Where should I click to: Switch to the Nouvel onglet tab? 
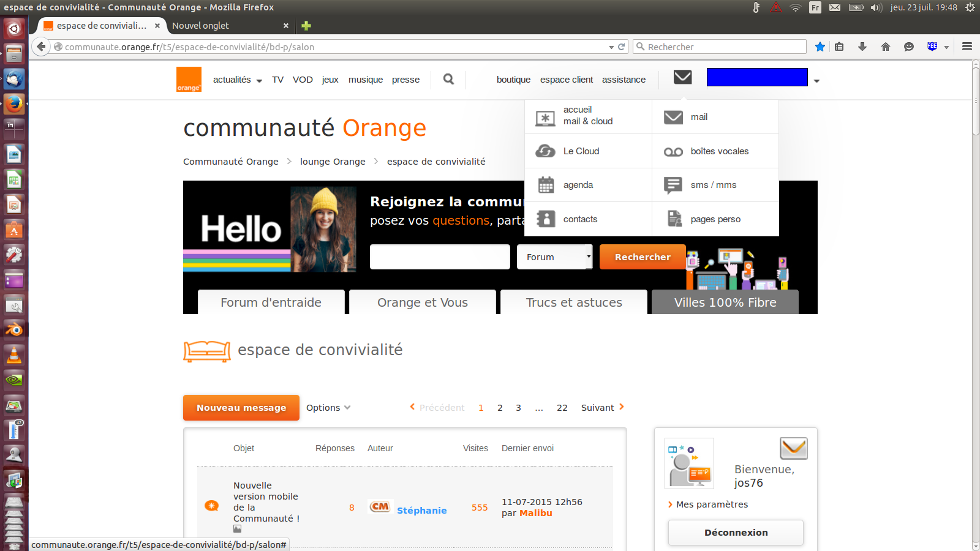(202, 26)
